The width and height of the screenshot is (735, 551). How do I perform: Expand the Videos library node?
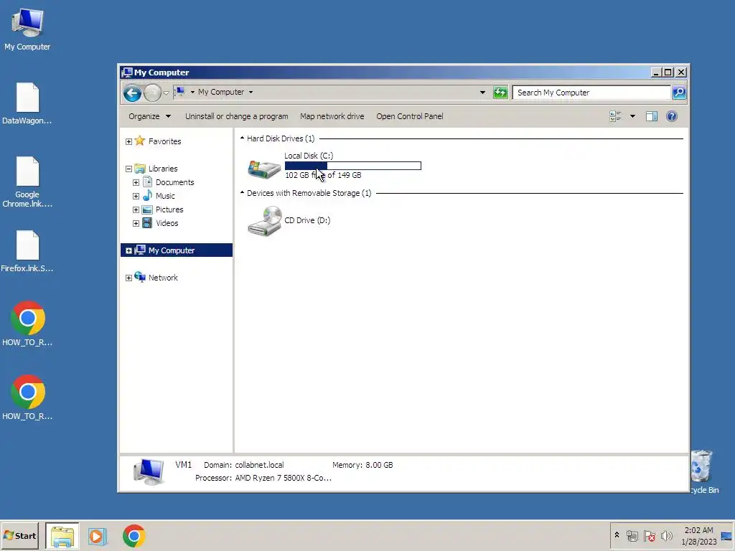[136, 223]
